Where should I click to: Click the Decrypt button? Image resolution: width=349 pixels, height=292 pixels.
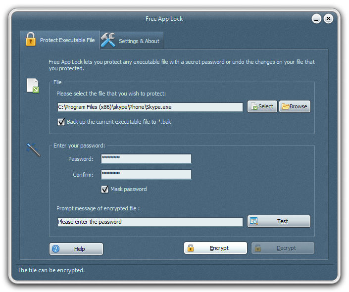(283, 248)
